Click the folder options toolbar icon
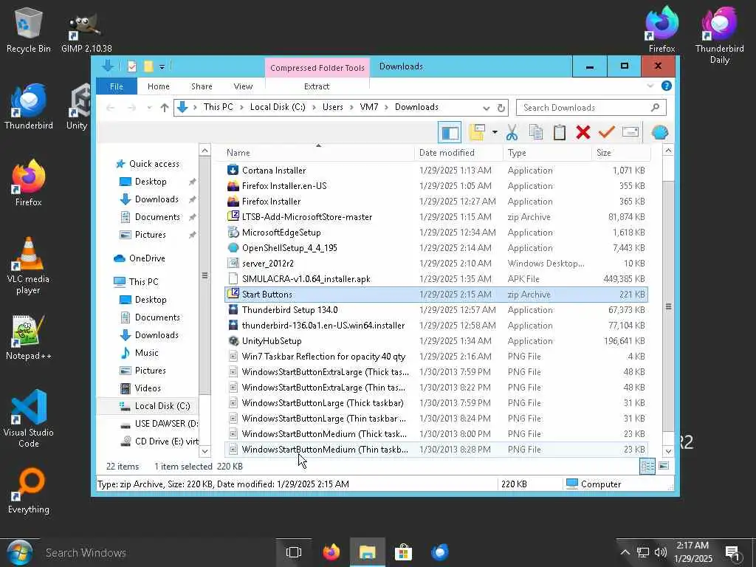The height and width of the screenshot is (567, 756). [x=477, y=132]
